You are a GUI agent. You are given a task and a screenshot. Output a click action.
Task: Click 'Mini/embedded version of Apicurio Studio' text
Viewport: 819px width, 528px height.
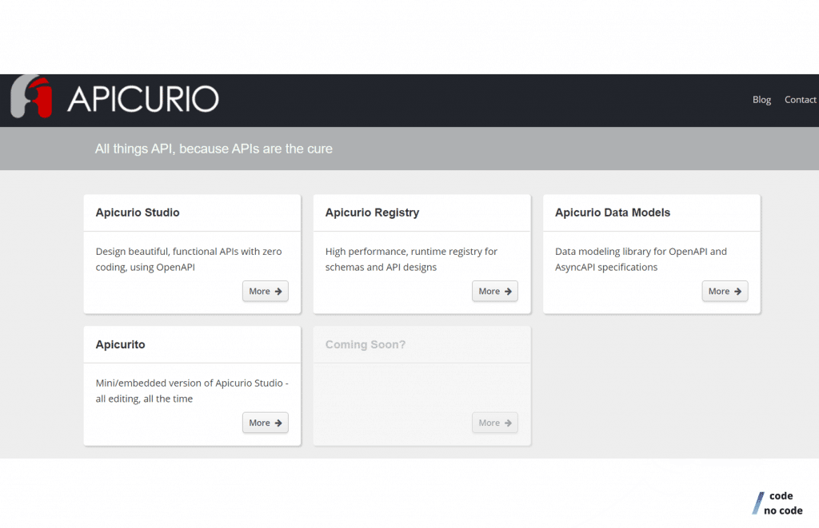point(192,391)
